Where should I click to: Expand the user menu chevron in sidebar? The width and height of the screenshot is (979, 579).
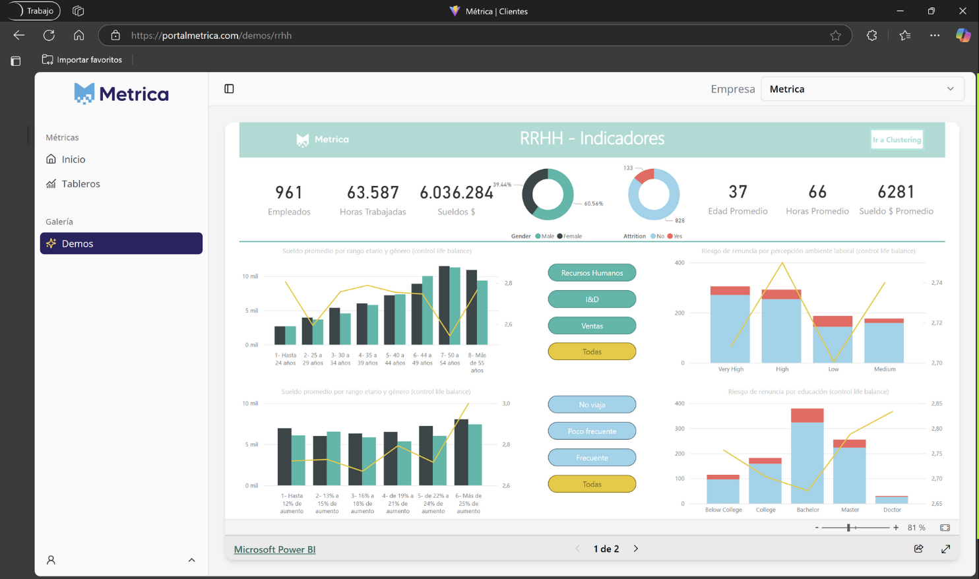pyautogui.click(x=191, y=560)
